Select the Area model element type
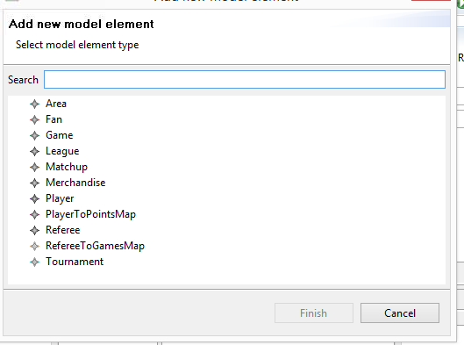This screenshot has height=345, width=464. click(x=56, y=104)
